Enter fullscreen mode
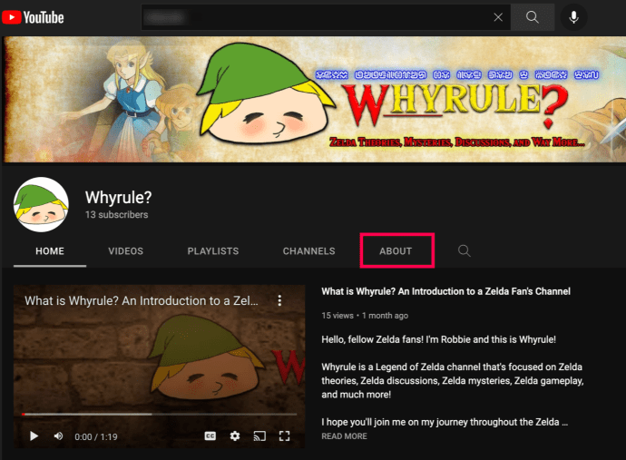Screen dimensions: 626x460 pyautogui.click(x=284, y=436)
